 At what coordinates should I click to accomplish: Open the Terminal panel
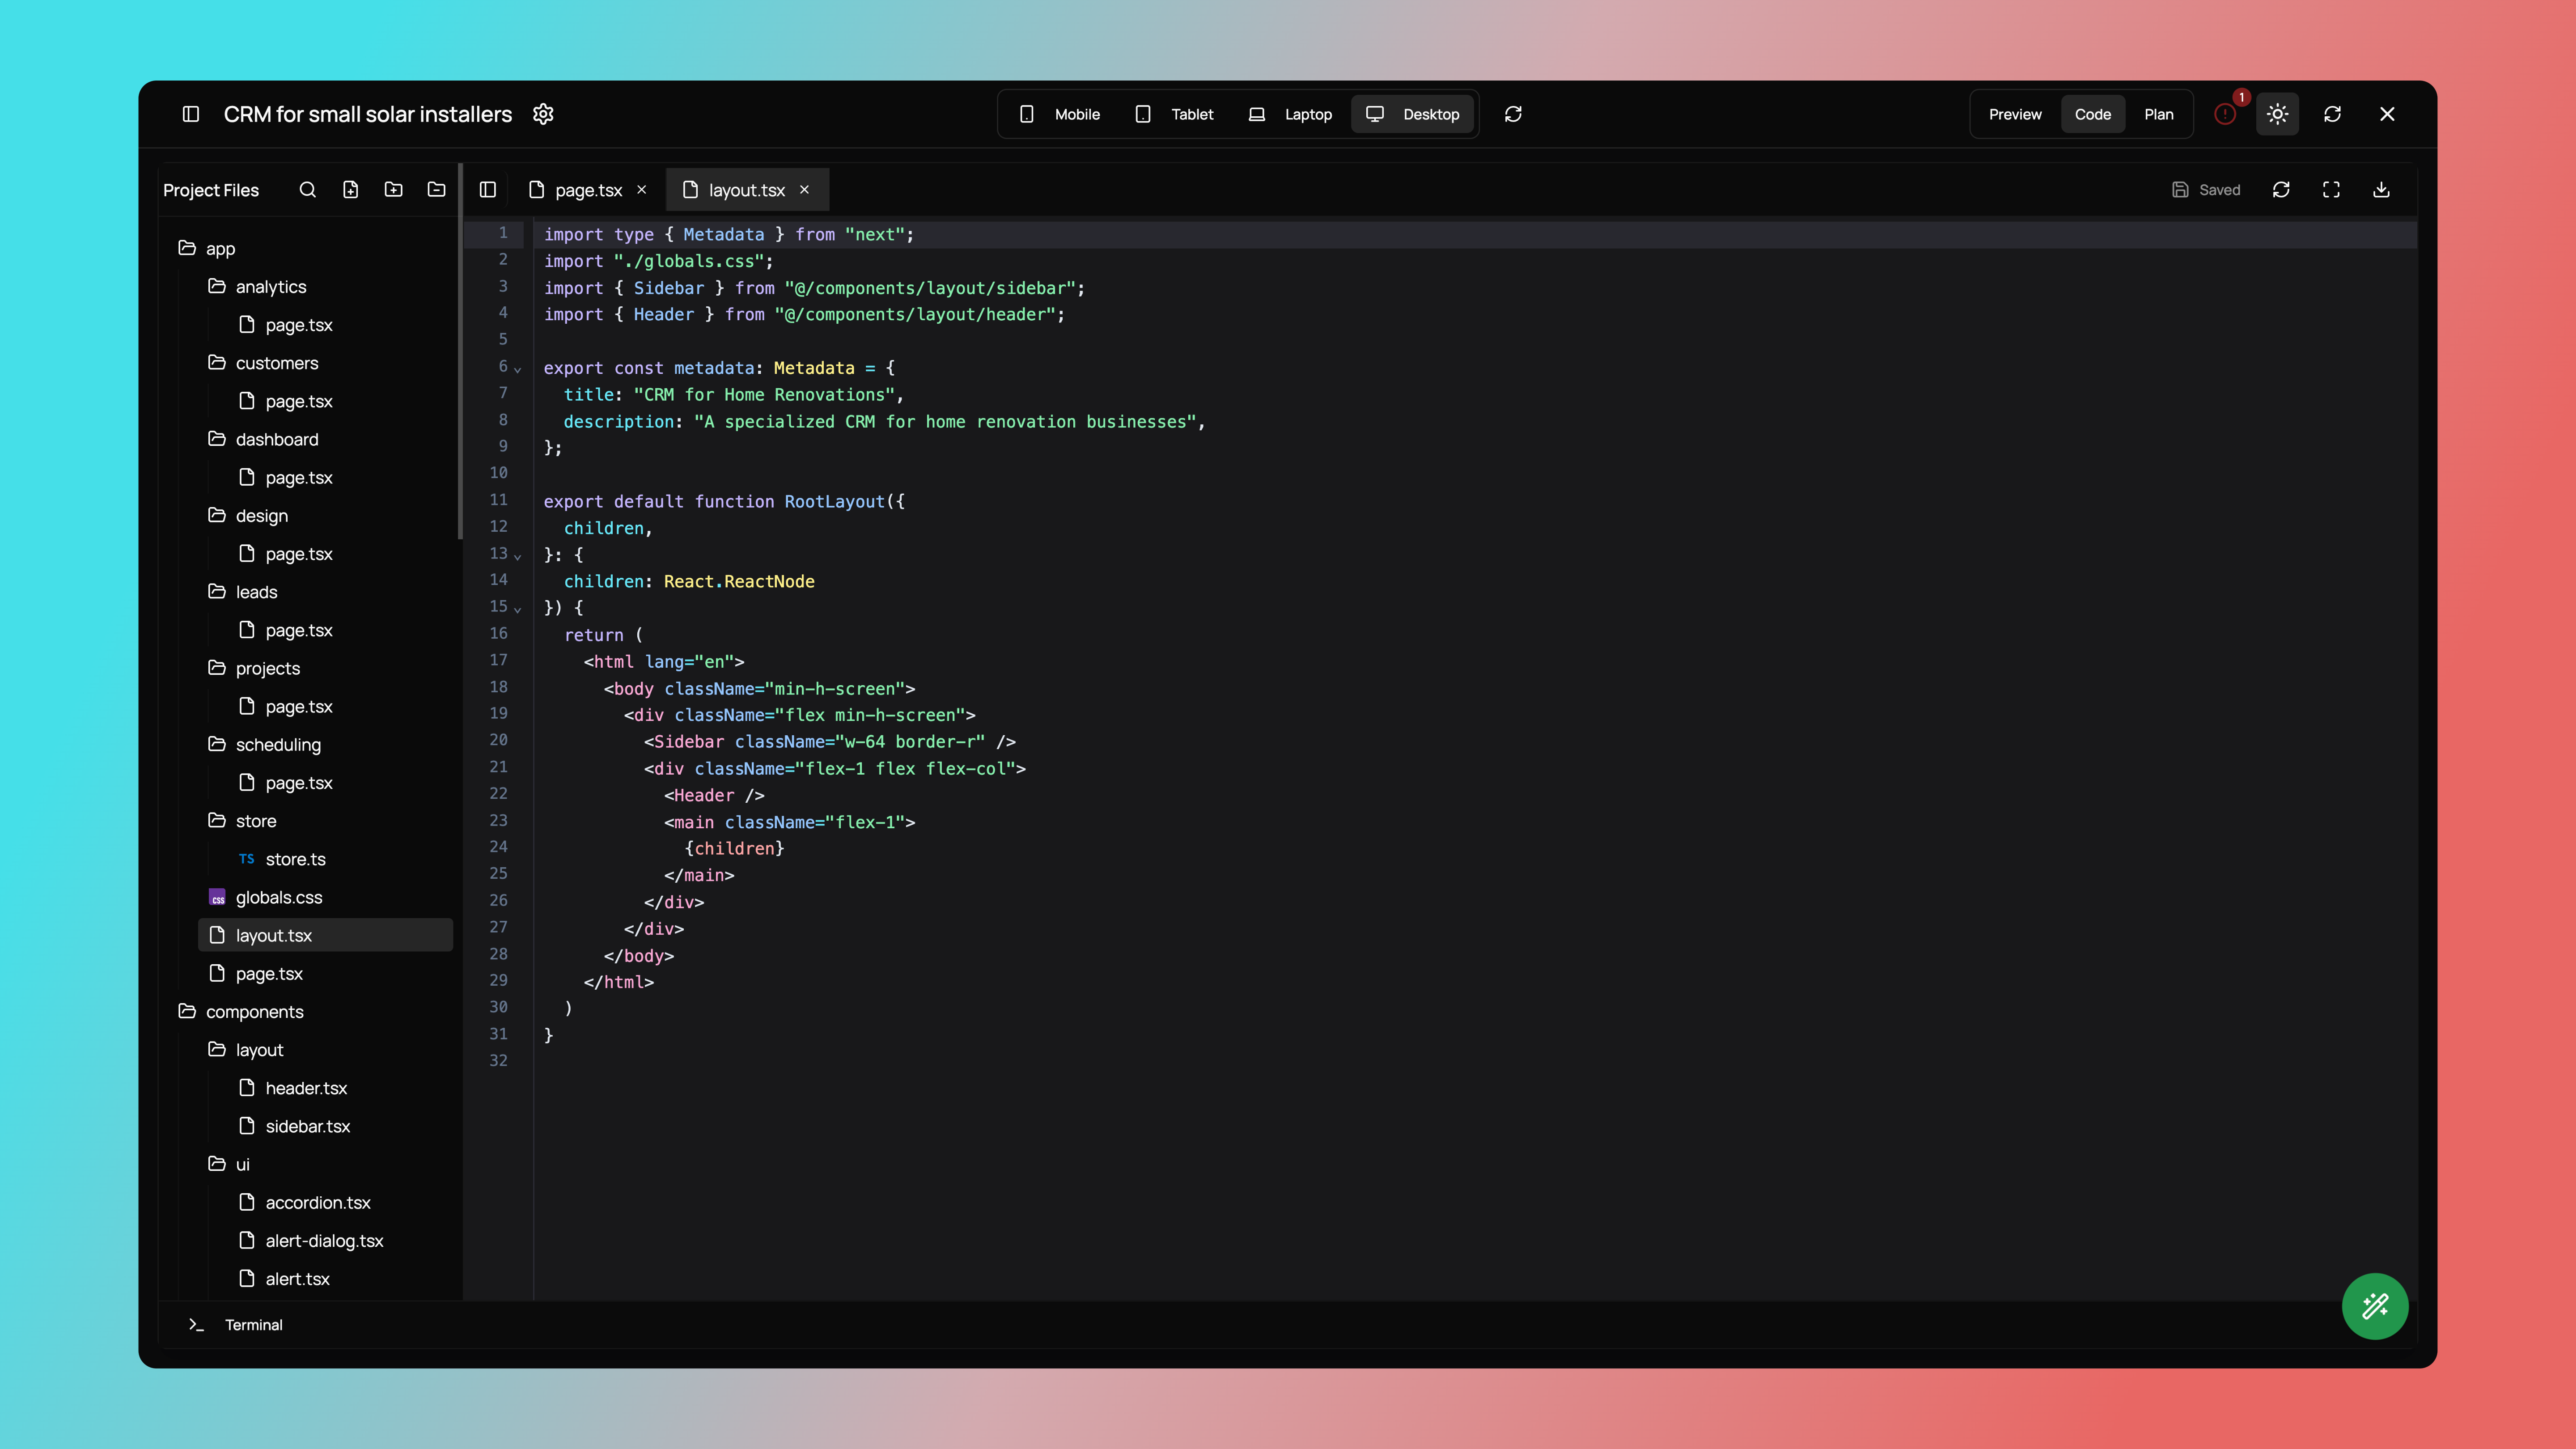(253, 1325)
